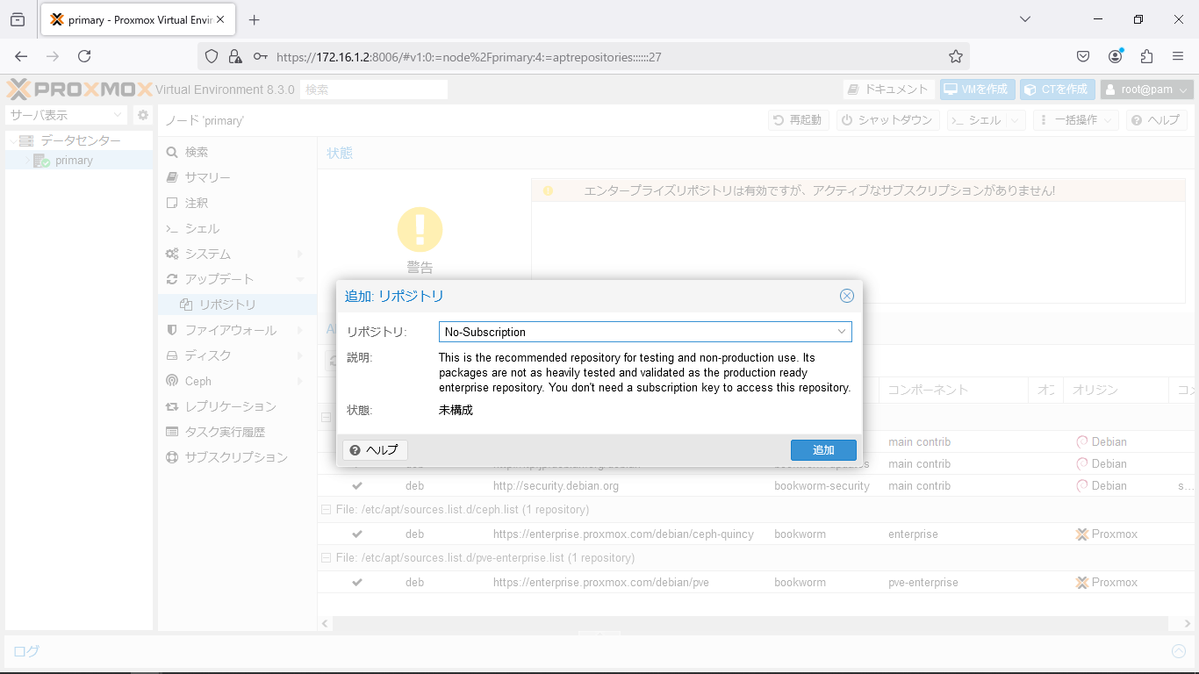The width and height of the screenshot is (1199, 674).
Task: Expand the Ceph submenu arrow
Action: coord(300,381)
